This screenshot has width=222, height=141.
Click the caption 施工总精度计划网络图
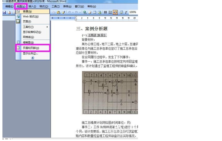tap(106, 122)
